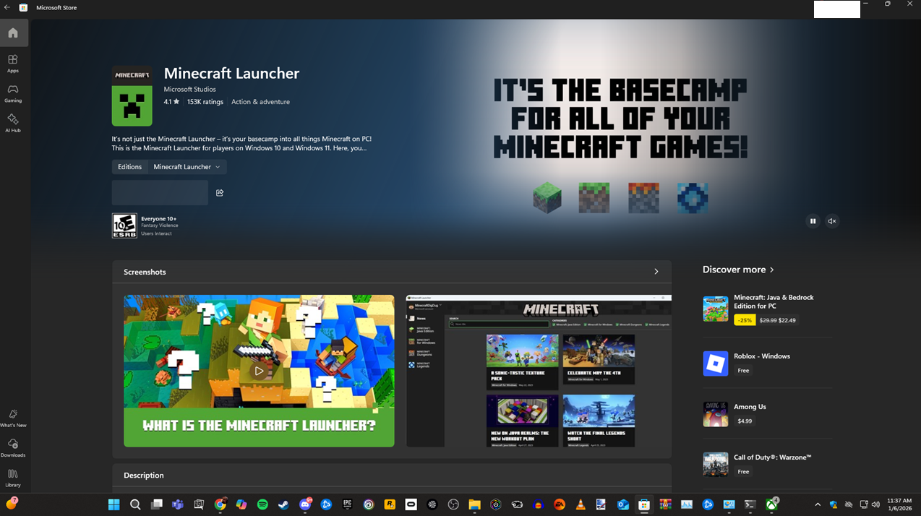921x516 pixels.
Task: Open Spotify from the taskbar
Action: pos(262,504)
